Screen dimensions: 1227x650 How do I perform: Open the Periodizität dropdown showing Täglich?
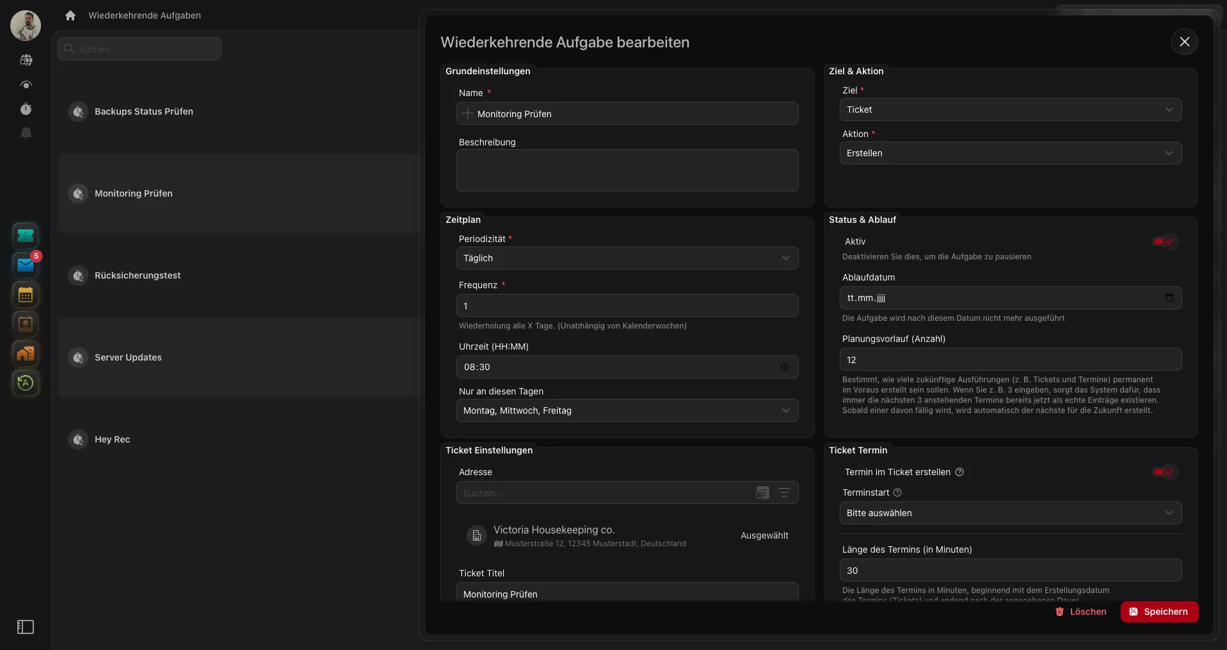pos(627,258)
